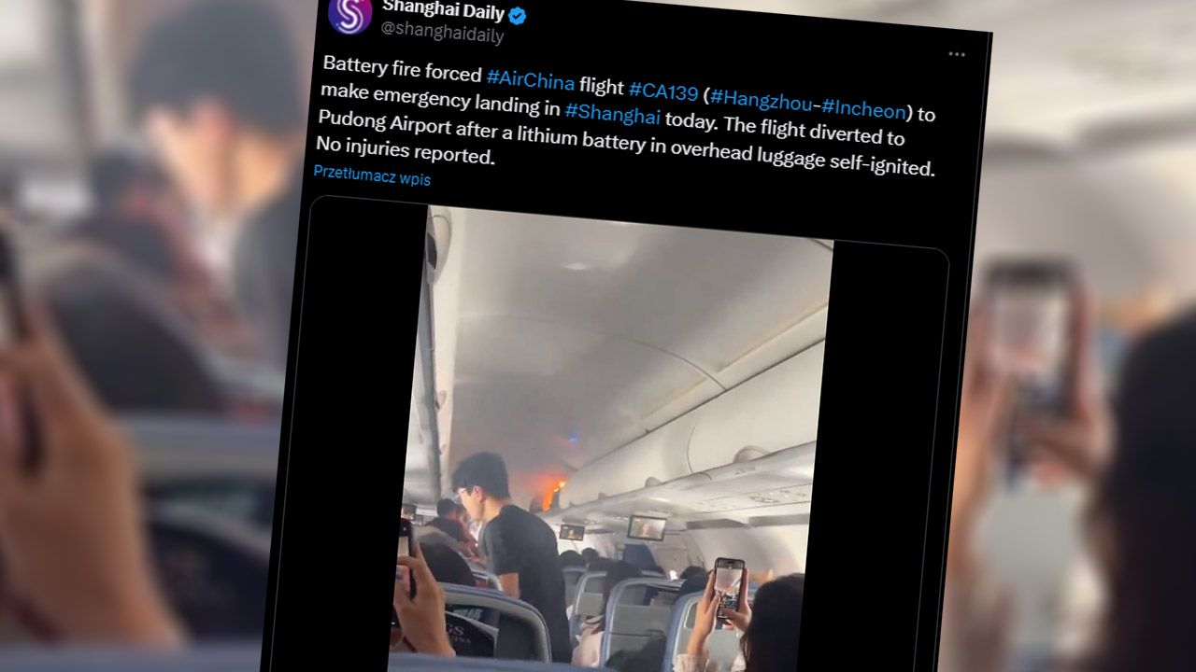This screenshot has height=672, width=1196.
Task: Click the 'No injuries reported' line
Action: [405, 151]
